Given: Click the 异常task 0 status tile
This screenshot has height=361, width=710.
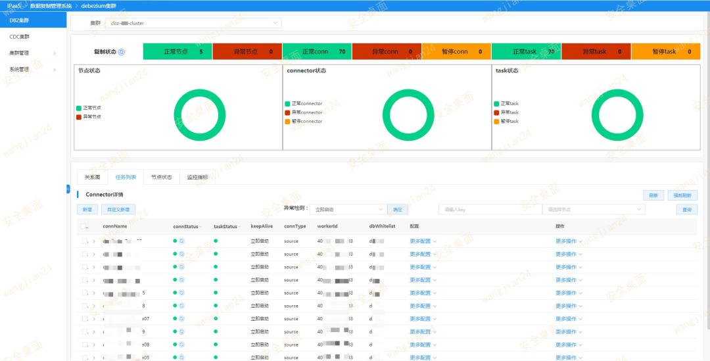Looking at the screenshot, I should [596, 52].
